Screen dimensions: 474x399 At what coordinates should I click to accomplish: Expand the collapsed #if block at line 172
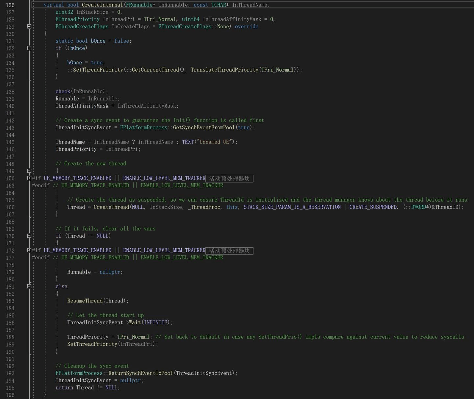pos(29,251)
